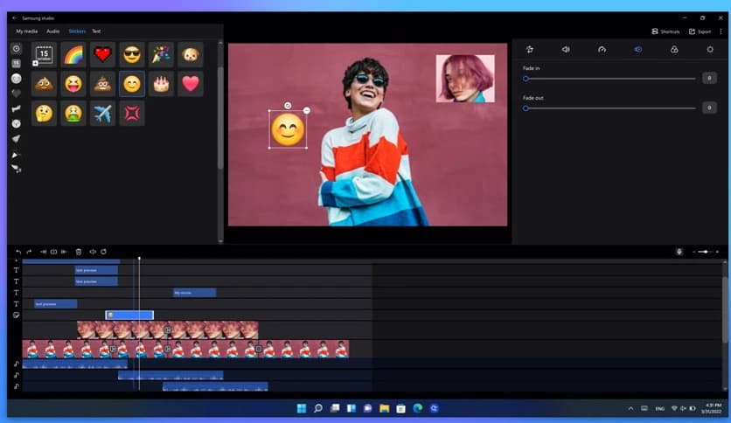
Task: Click the first audio track note icon
Action: (17, 364)
